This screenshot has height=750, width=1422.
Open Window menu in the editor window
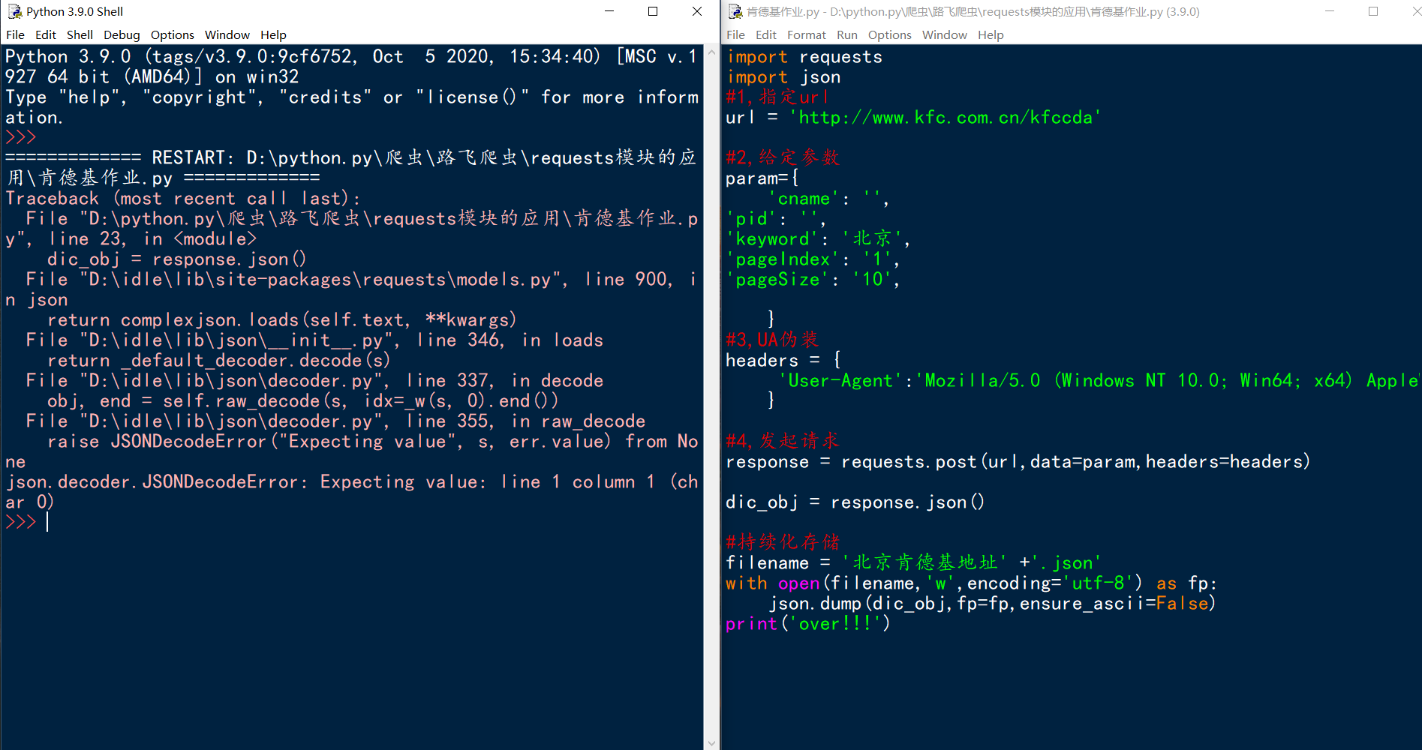tap(944, 34)
